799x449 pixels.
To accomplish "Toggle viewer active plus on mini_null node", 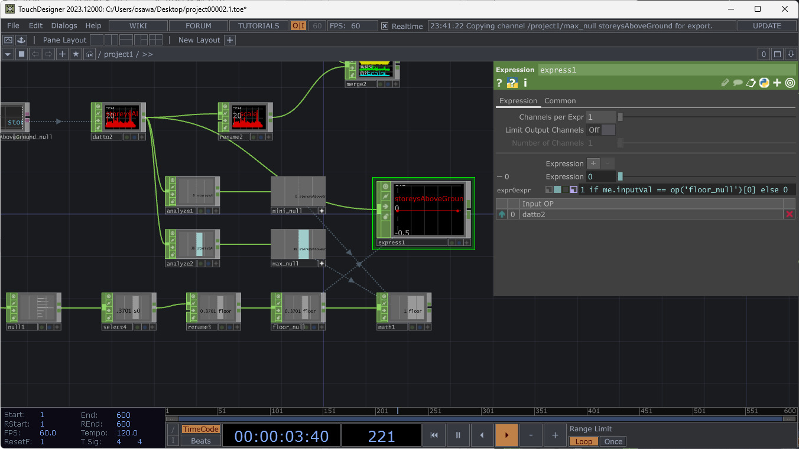I will coord(322,211).
